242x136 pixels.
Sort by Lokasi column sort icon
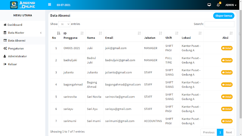200,33
